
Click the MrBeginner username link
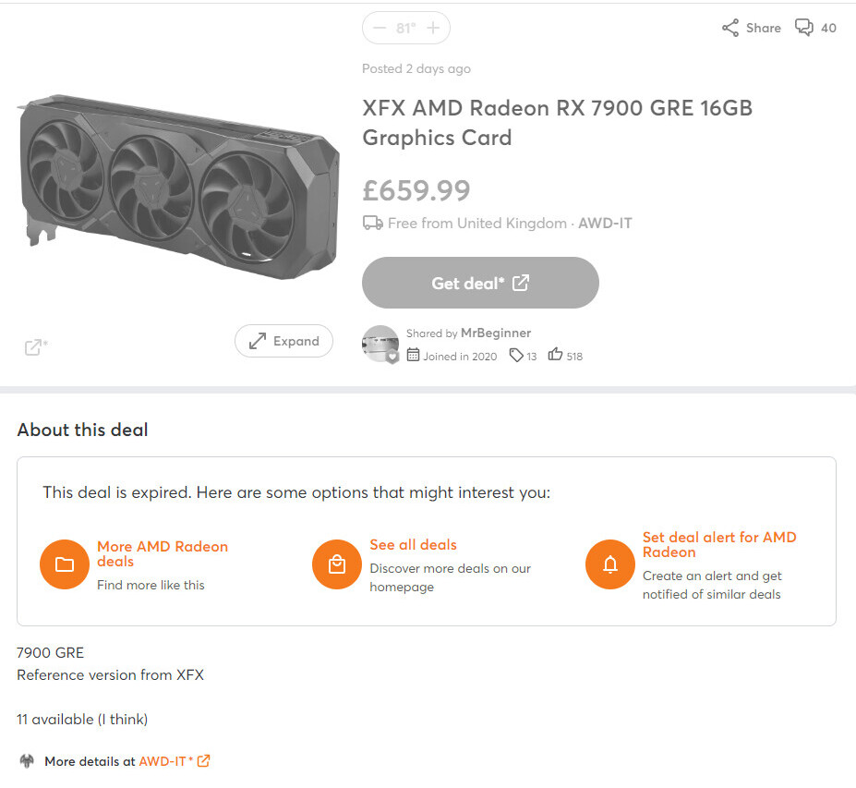[x=496, y=333]
